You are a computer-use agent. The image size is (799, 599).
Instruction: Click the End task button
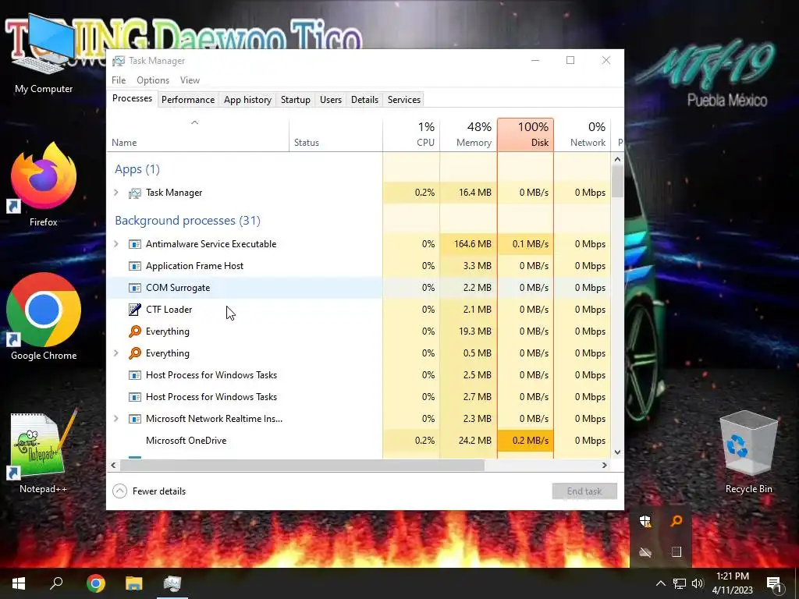584,491
